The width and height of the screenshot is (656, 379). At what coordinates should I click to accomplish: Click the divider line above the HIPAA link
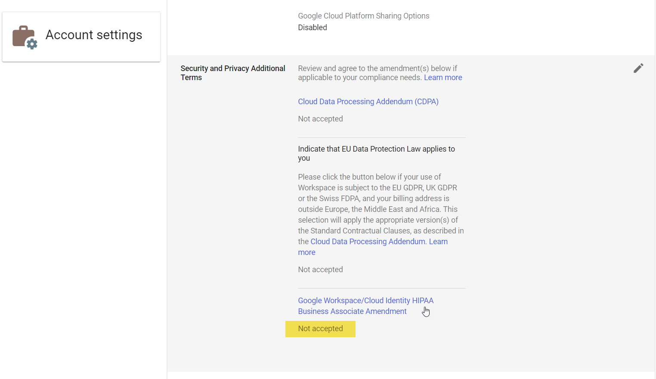click(381, 288)
